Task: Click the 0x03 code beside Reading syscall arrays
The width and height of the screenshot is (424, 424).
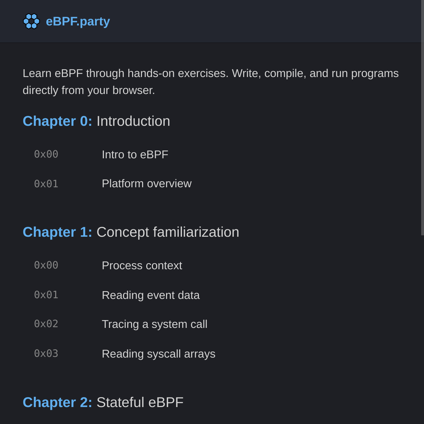Action: (46, 354)
